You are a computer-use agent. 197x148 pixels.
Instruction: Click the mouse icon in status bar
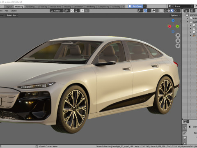[37, 146]
